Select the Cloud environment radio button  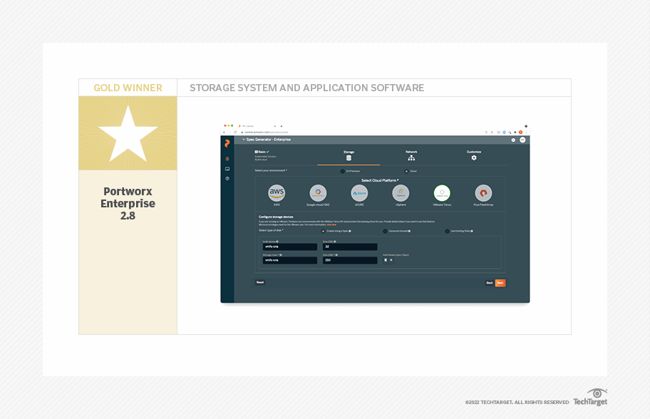tap(406, 171)
